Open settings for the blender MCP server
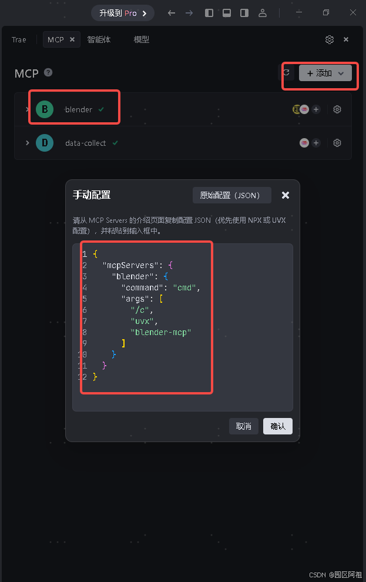366x582 pixels. point(337,109)
